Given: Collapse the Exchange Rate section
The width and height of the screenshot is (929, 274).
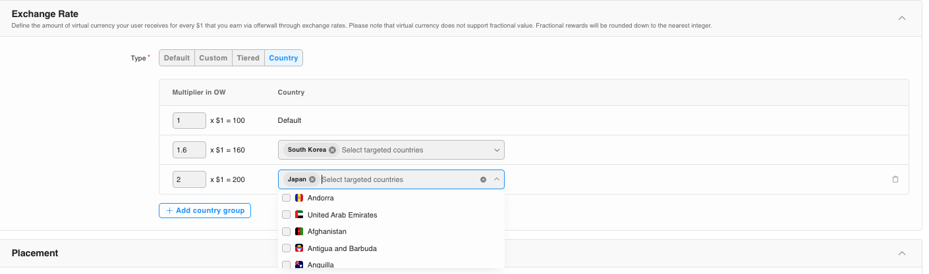Looking at the screenshot, I should (x=902, y=18).
